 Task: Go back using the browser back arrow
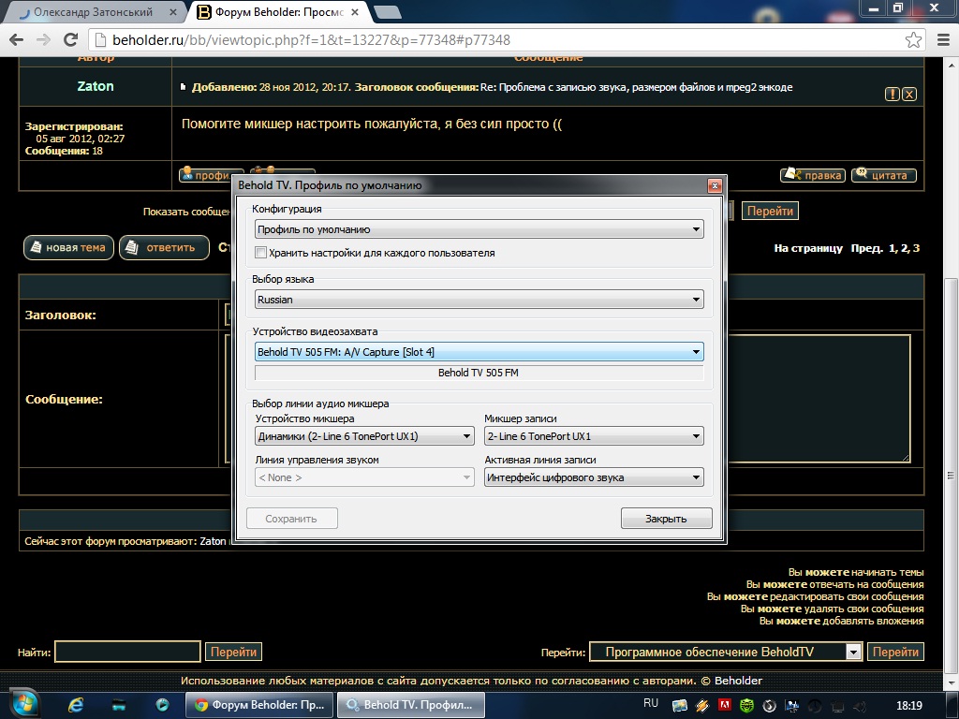tap(17, 40)
